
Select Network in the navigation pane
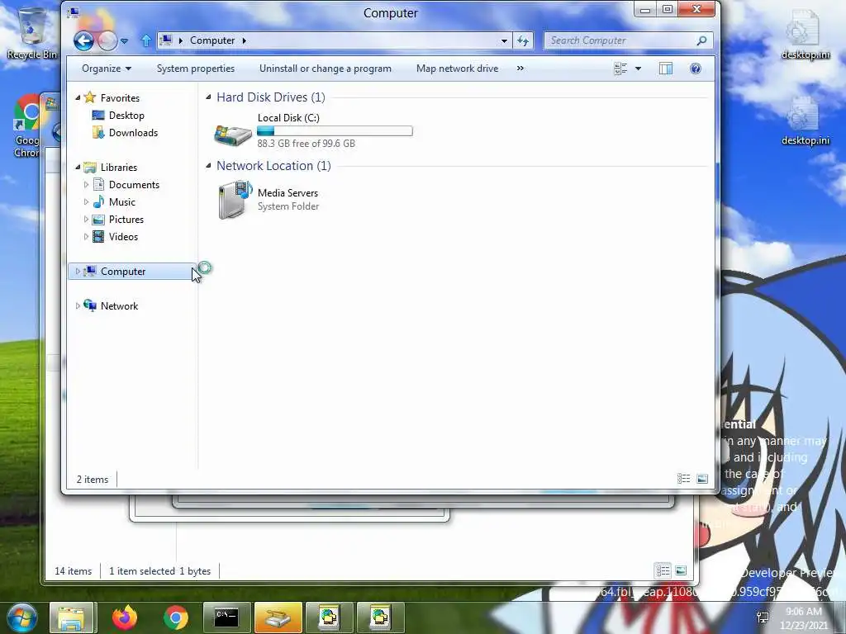[x=119, y=305]
